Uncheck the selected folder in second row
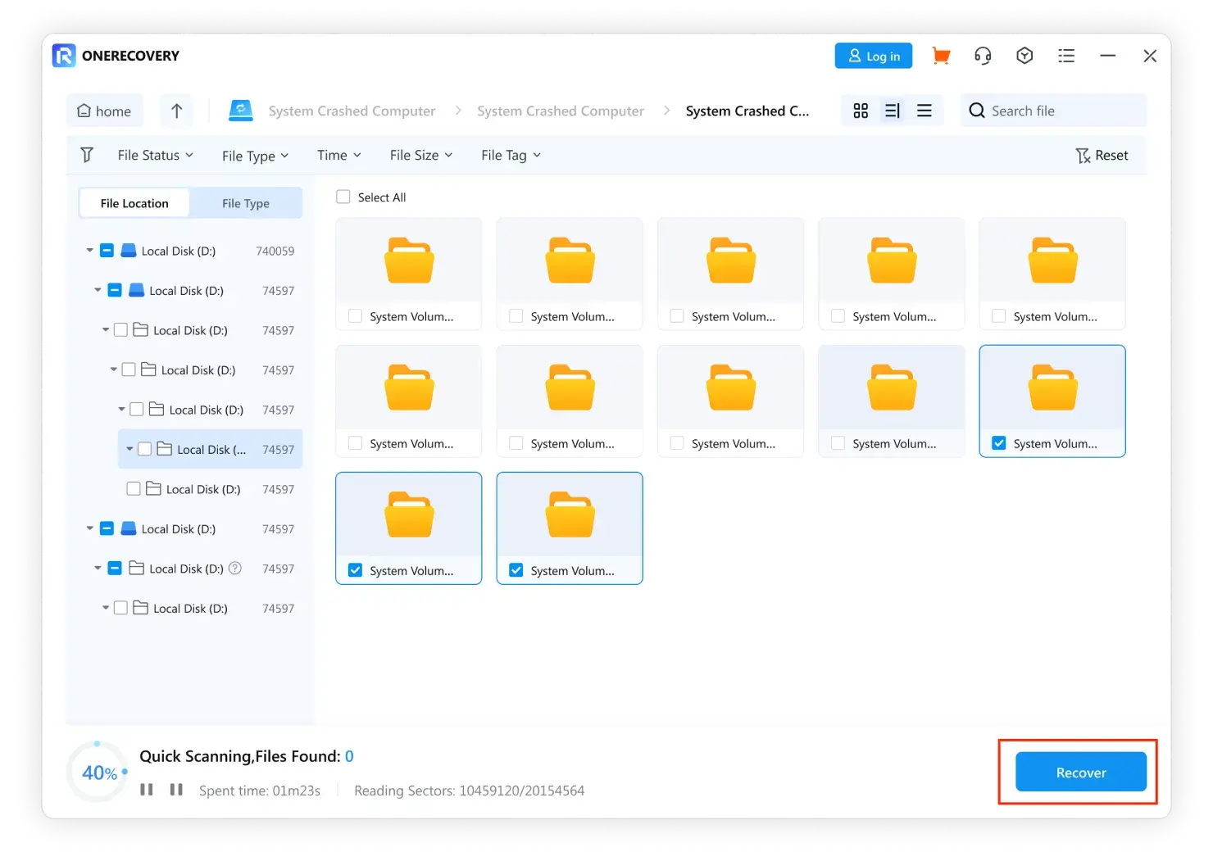 [x=999, y=443]
